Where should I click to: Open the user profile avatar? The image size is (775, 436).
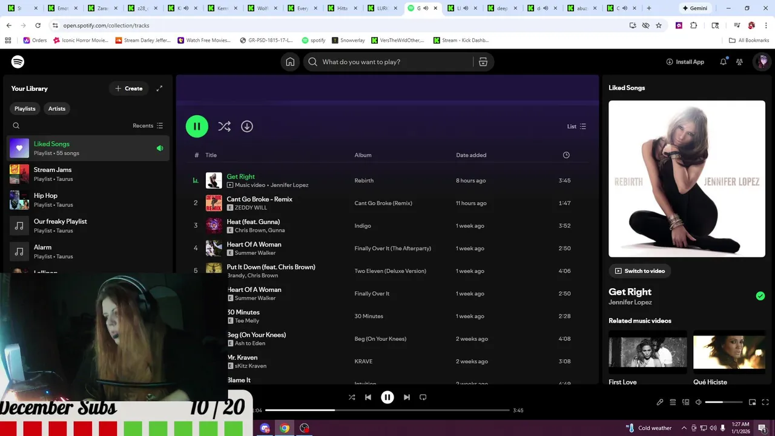(x=762, y=62)
